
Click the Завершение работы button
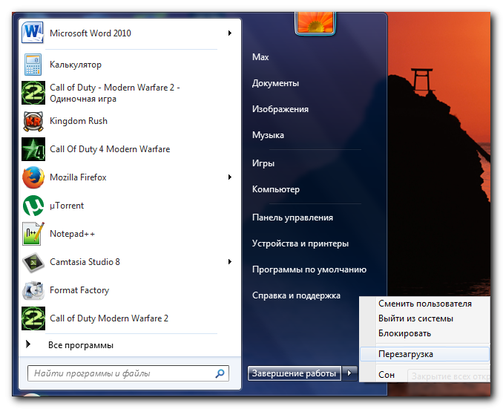point(295,373)
